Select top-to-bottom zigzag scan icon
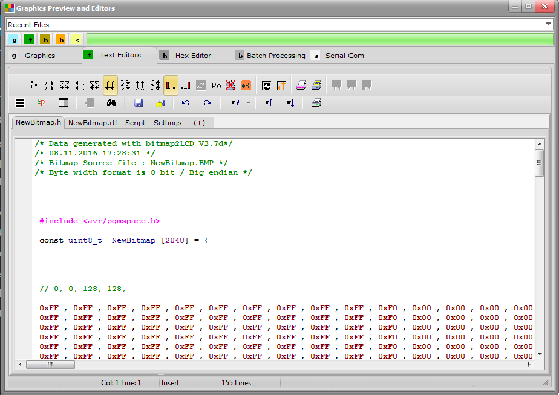Image resolution: width=559 pixels, height=395 pixels. (x=125, y=85)
